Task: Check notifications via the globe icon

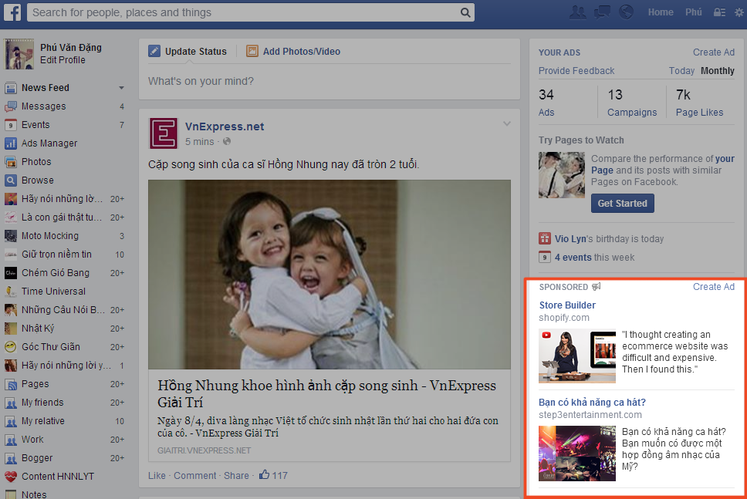Action: point(626,12)
